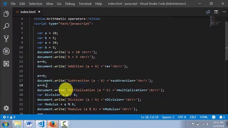Click the Open Changes icon in editor toolbar
This screenshot has height=128, width=228.
click(208, 12)
